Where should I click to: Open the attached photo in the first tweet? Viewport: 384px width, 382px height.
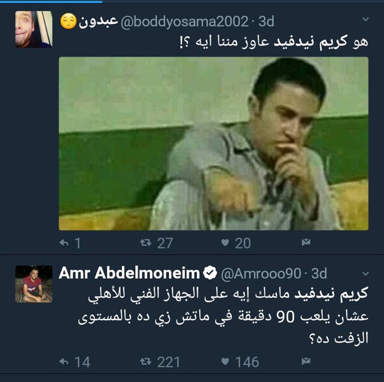213,144
